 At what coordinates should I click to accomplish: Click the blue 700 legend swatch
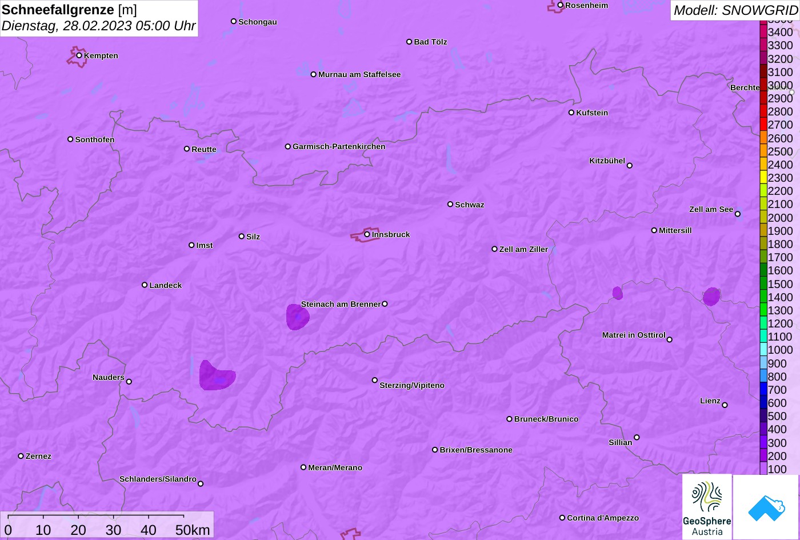[763, 389]
